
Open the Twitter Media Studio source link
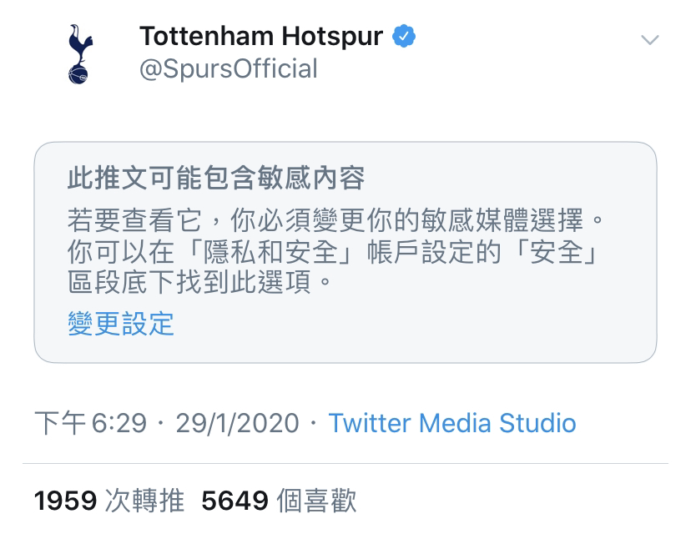[452, 423]
